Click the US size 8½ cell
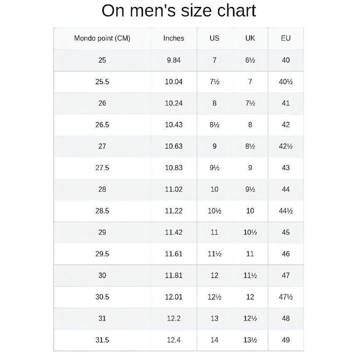Screen dimensions: 358x358 215,125
